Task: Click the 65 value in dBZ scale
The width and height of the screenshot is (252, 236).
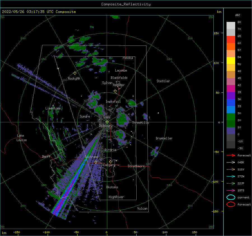Action: click(239, 36)
